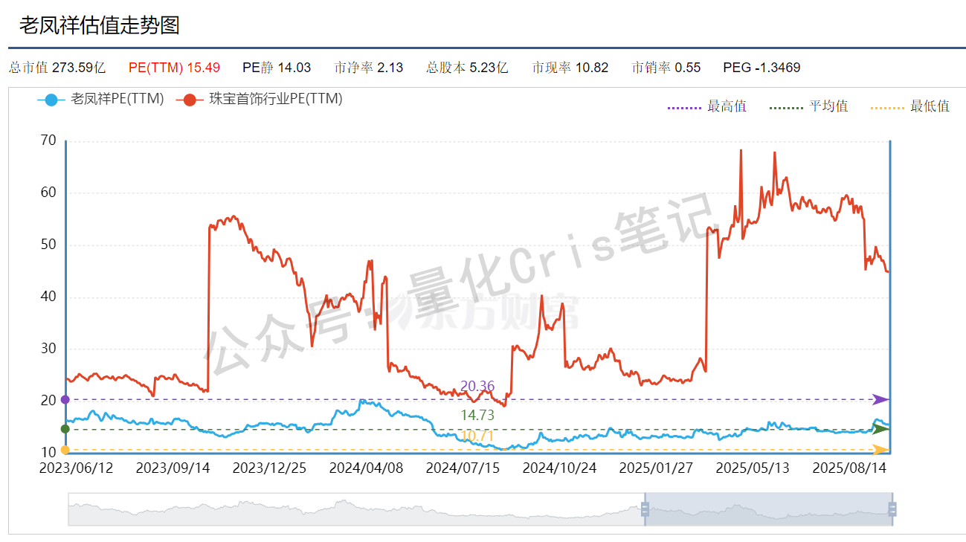Viewport: 966px width, 542px height.
Task: Click the purple dot on the left axis
Action: 65,399
